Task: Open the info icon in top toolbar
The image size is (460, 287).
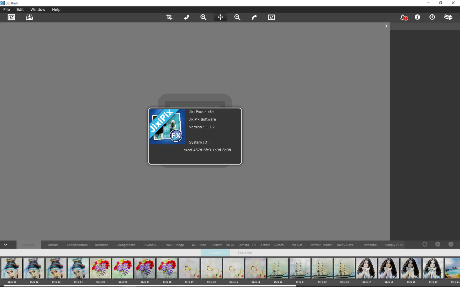Action: [417, 17]
